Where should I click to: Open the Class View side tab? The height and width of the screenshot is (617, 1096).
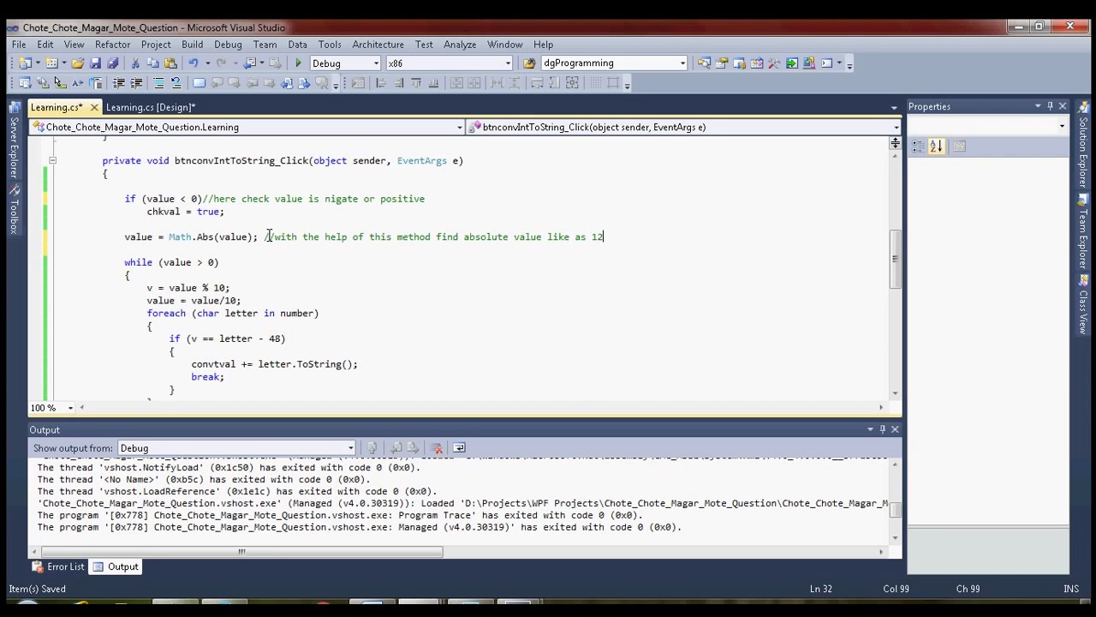pos(1082,306)
